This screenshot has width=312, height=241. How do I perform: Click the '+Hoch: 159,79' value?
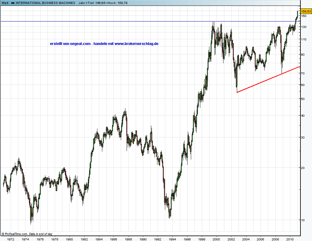coord(117,3)
